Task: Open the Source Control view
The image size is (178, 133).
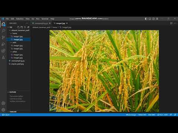Action: pyautogui.click(x=3, y=37)
